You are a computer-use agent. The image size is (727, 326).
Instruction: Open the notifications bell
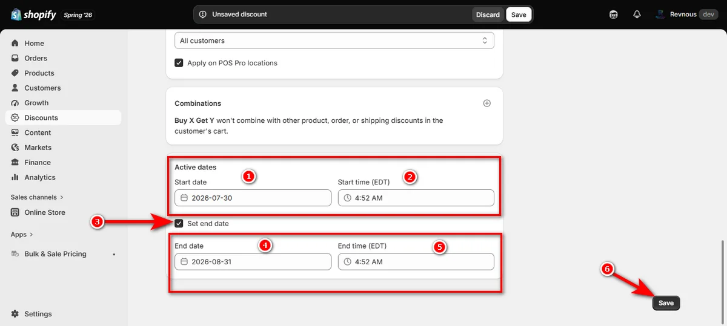pos(637,15)
